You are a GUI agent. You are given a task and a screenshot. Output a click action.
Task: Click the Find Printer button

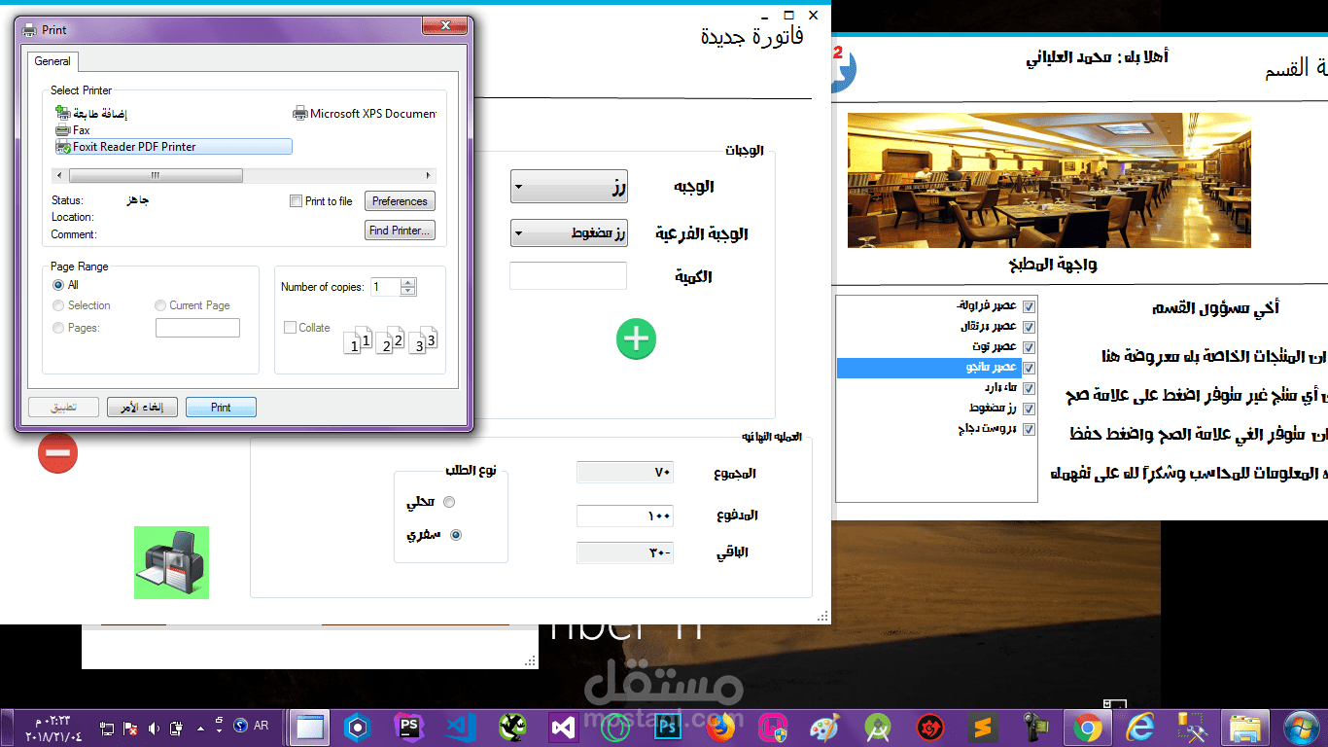[x=400, y=231]
